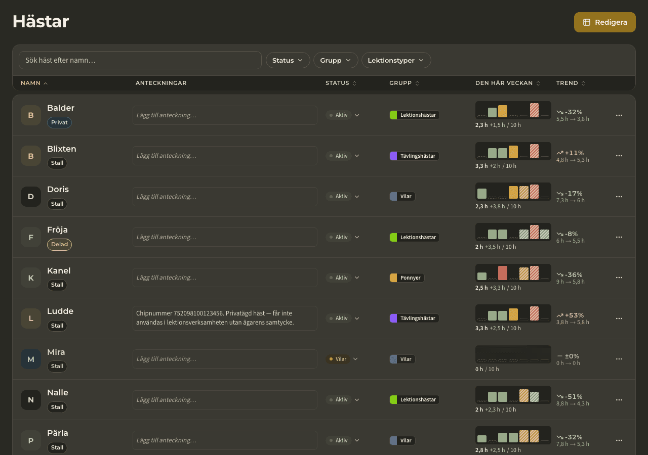
Task: Open the Status filter dropdown
Action: tap(288, 60)
